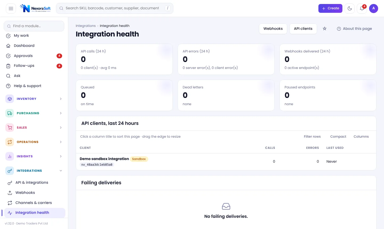Expand the Insights section
The image size is (384, 229).
[x=61, y=156]
